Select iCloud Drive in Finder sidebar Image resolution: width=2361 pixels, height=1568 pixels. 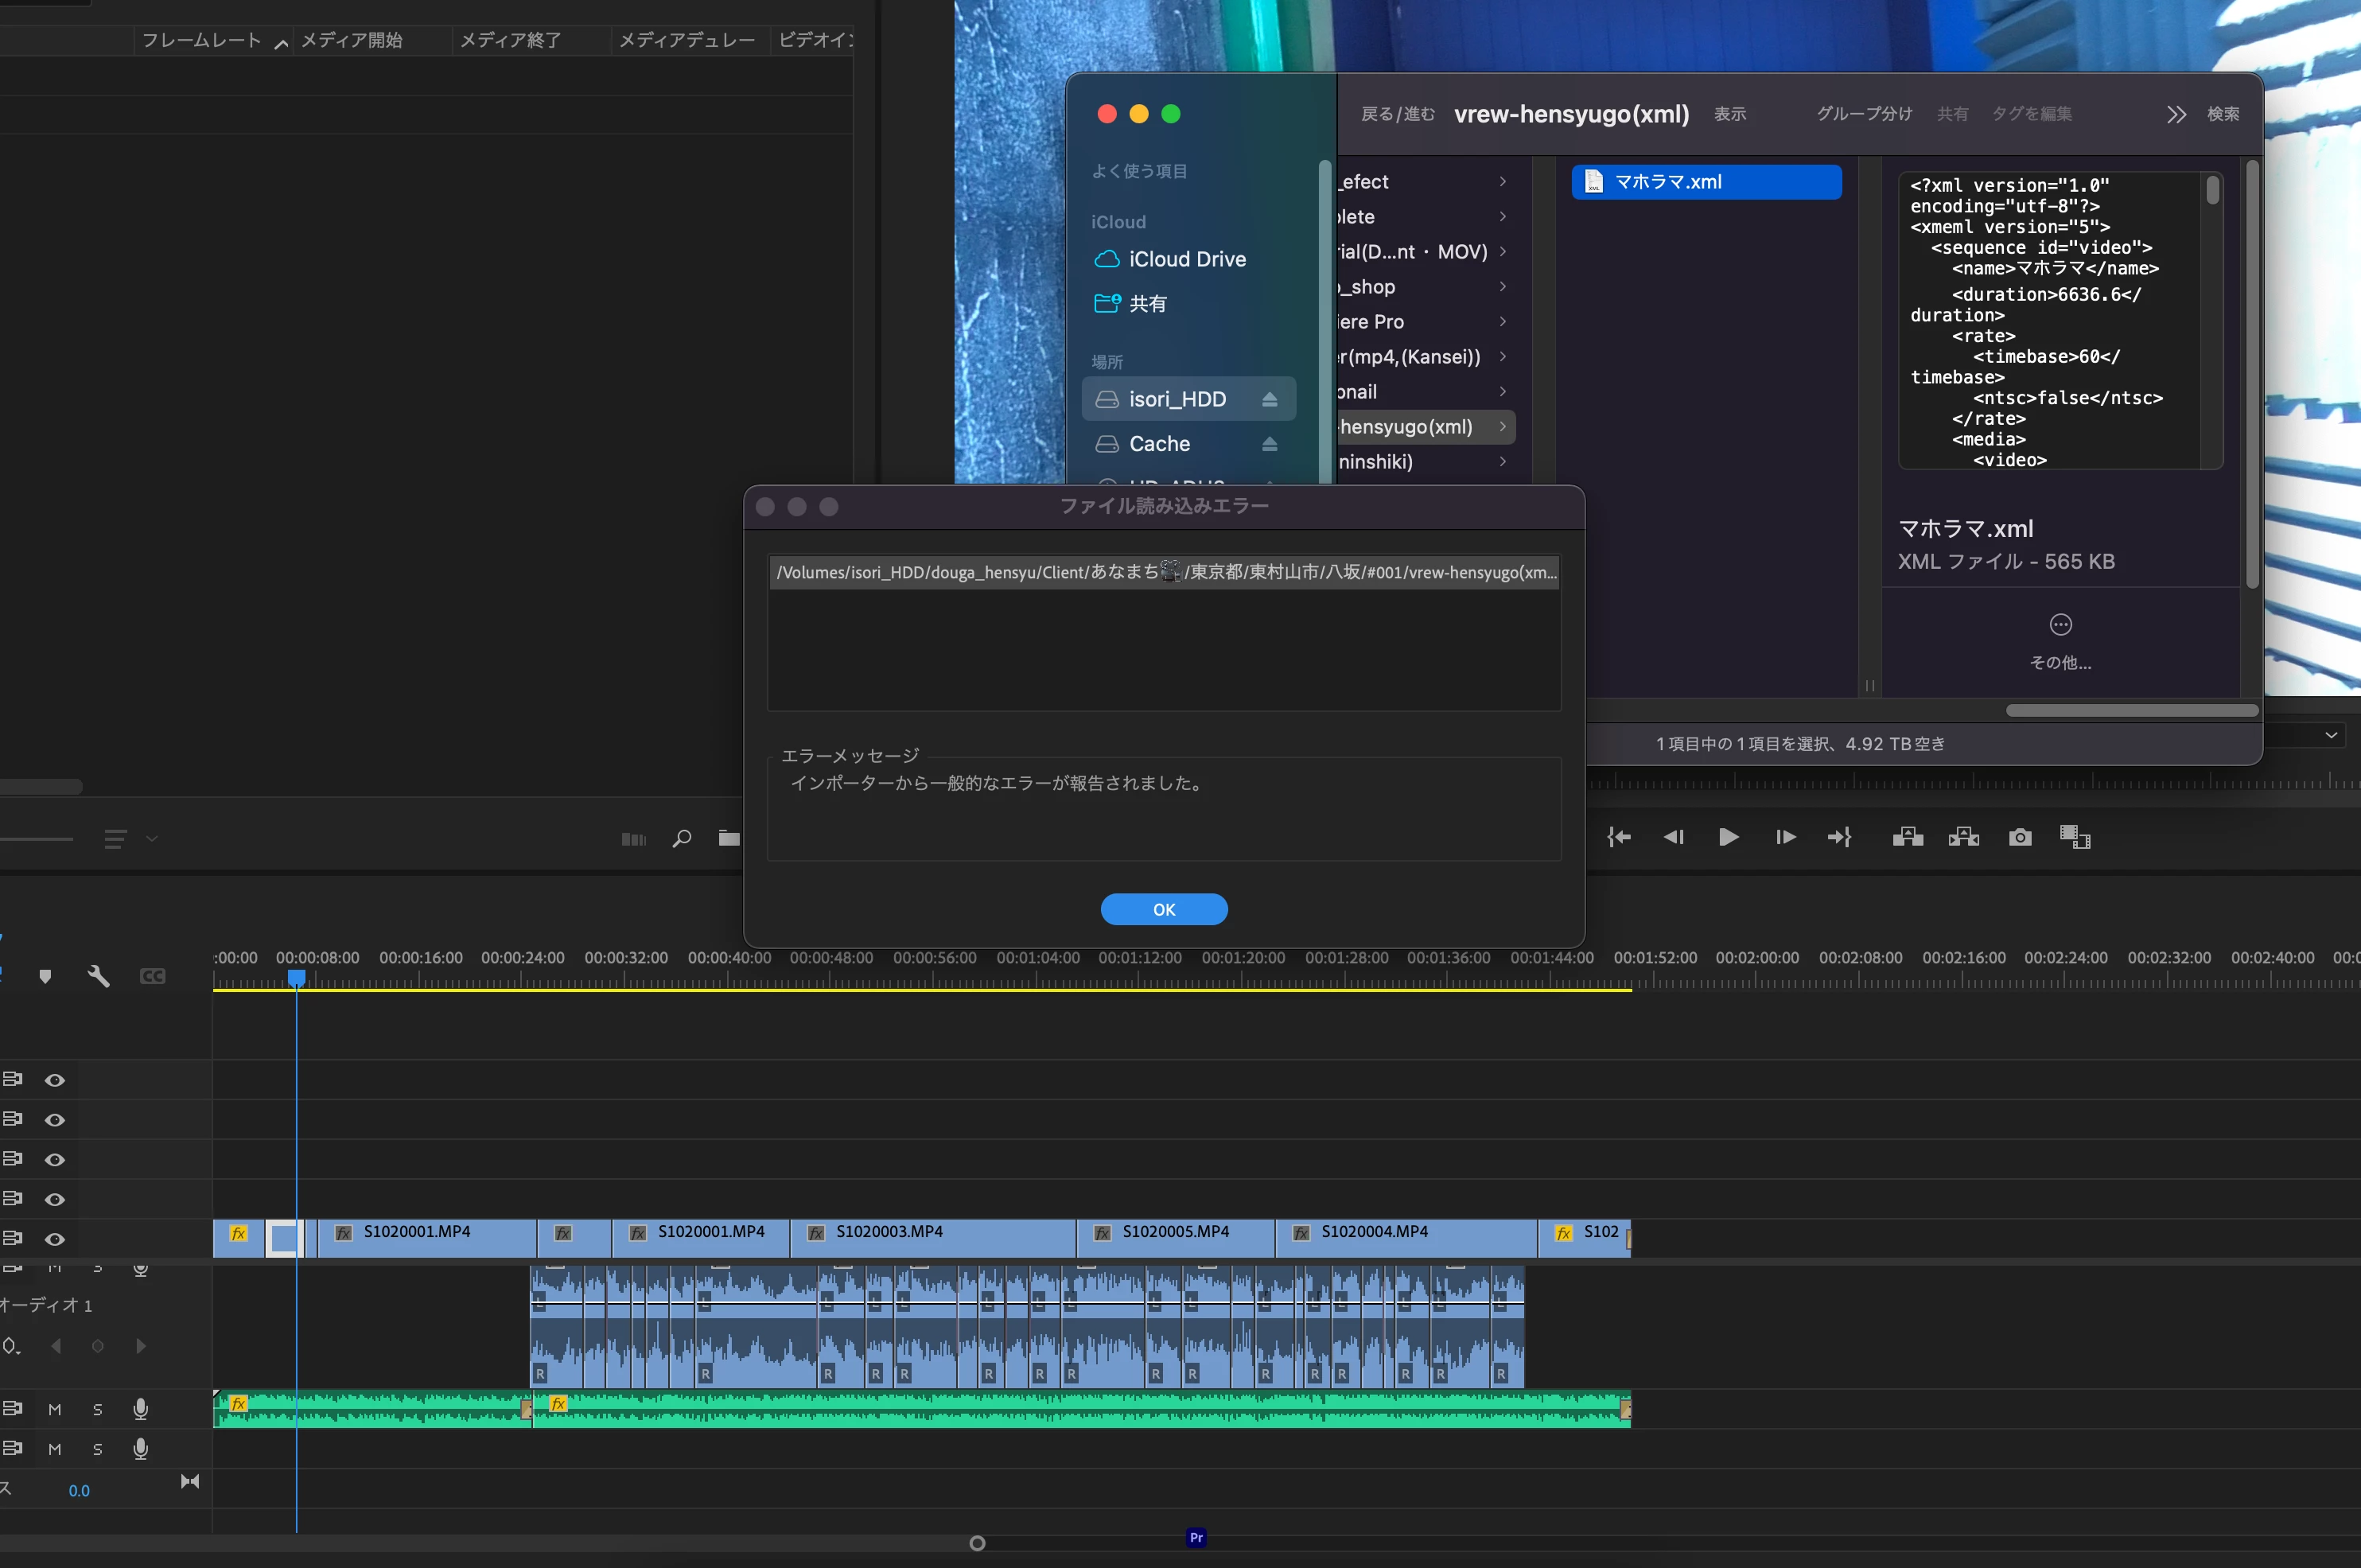[1186, 259]
